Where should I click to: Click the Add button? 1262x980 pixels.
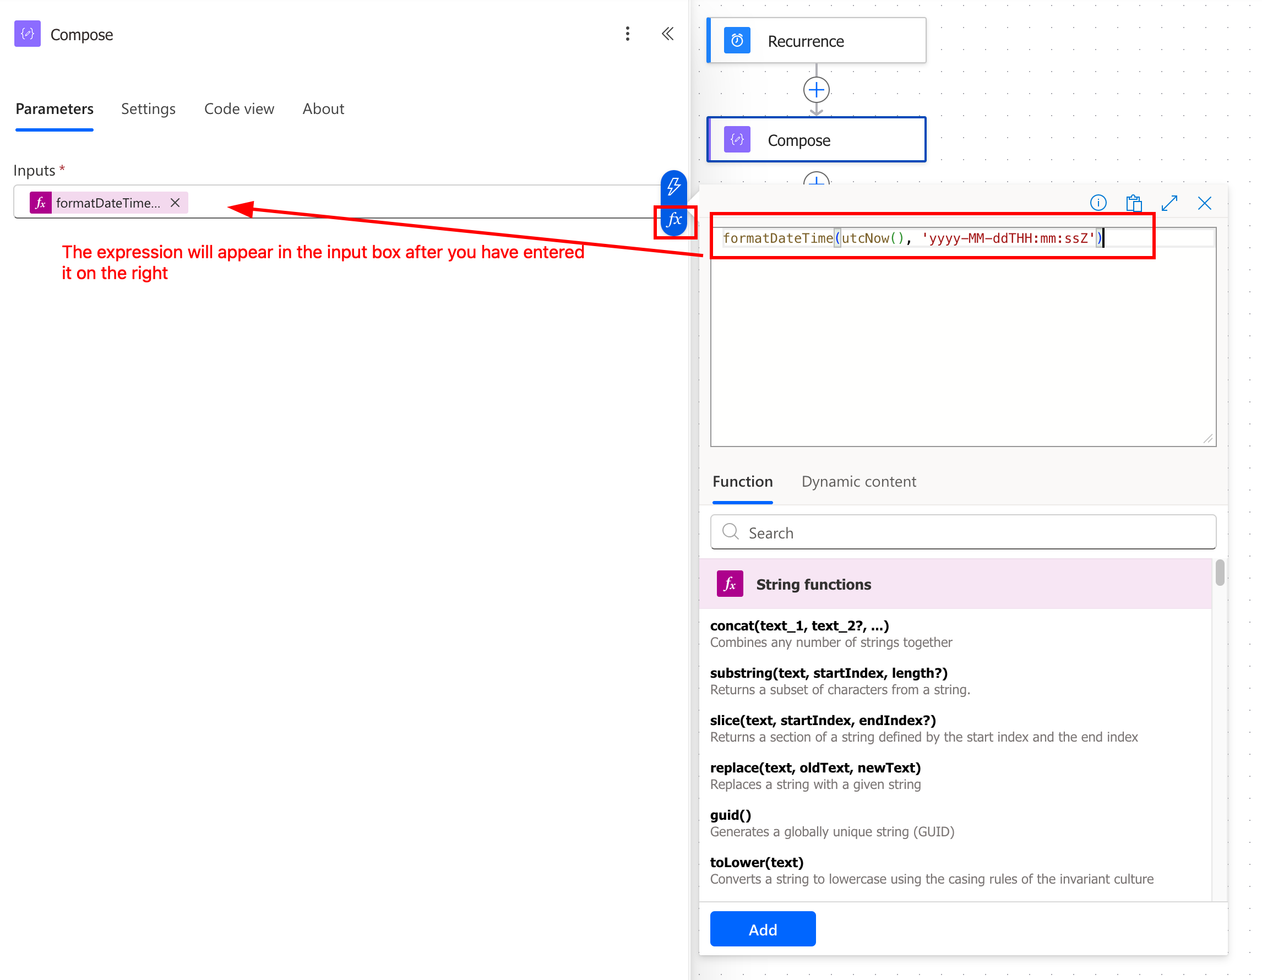(x=762, y=929)
